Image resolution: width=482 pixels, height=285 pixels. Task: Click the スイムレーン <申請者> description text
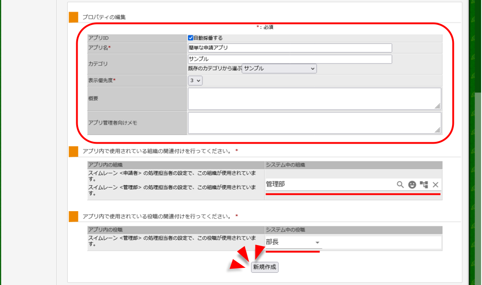172,176
